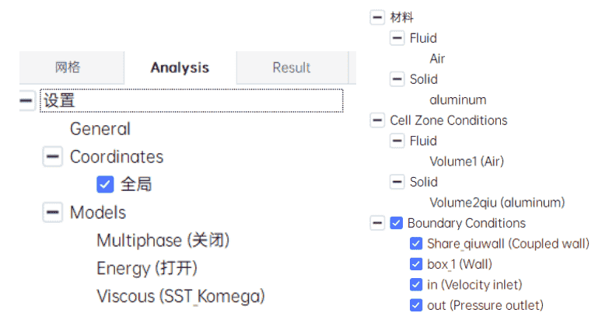
Task: Select Energy (打开) model entry
Action: coord(147,269)
